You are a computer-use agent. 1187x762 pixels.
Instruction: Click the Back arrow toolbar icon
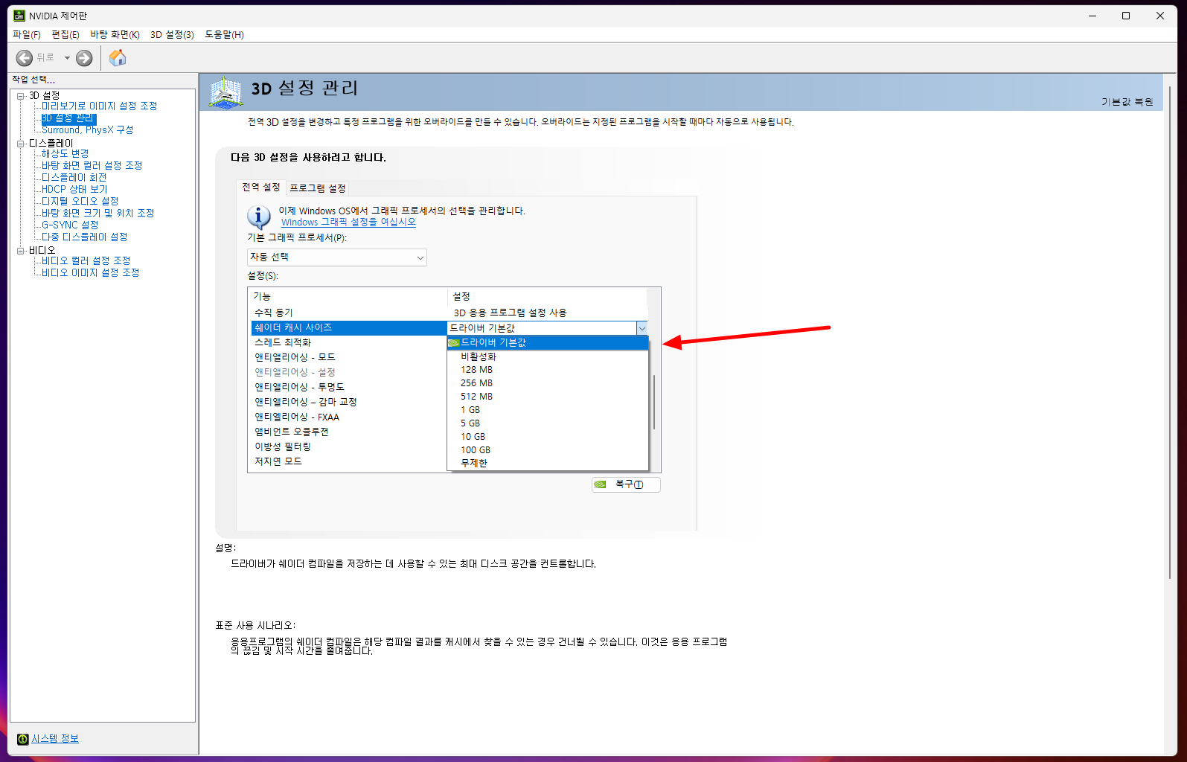click(25, 58)
